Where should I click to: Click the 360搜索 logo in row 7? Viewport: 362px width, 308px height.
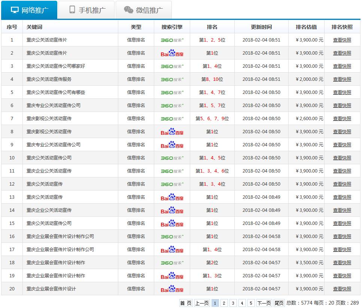coord(172,119)
